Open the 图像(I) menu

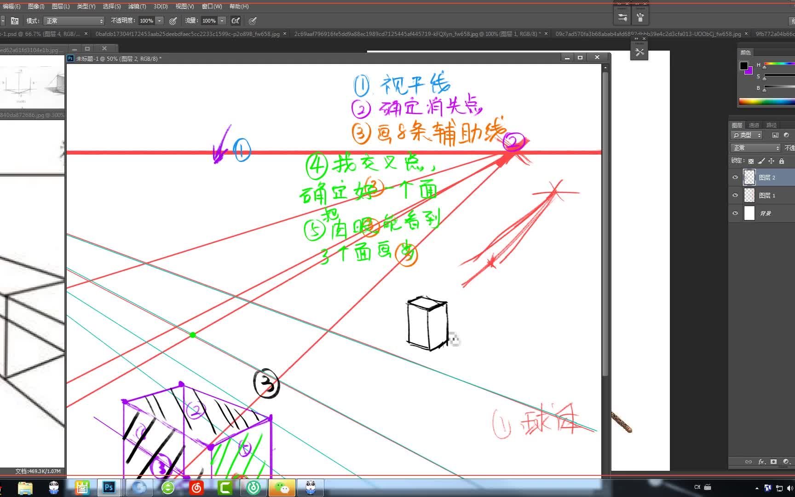(x=36, y=6)
